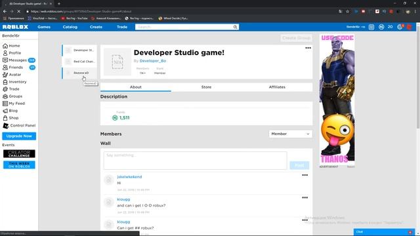This screenshot has height=236, width=420.
Task: Go back with browser back arrow
Action: click(x=5, y=12)
